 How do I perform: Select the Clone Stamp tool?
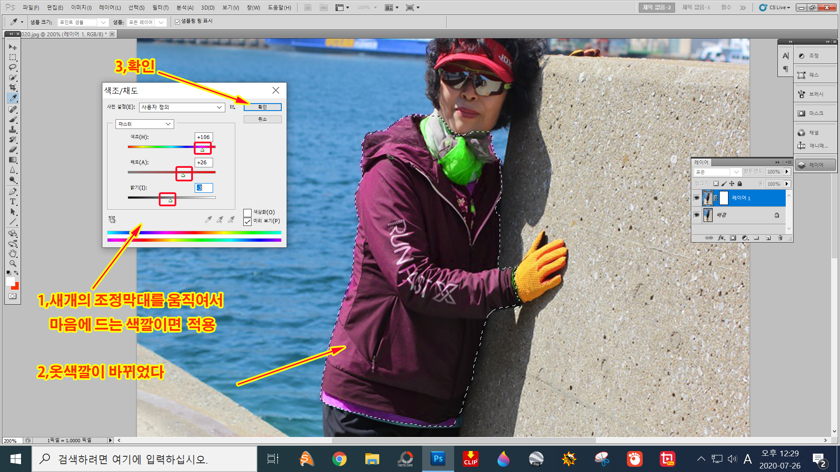click(x=12, y=129)
